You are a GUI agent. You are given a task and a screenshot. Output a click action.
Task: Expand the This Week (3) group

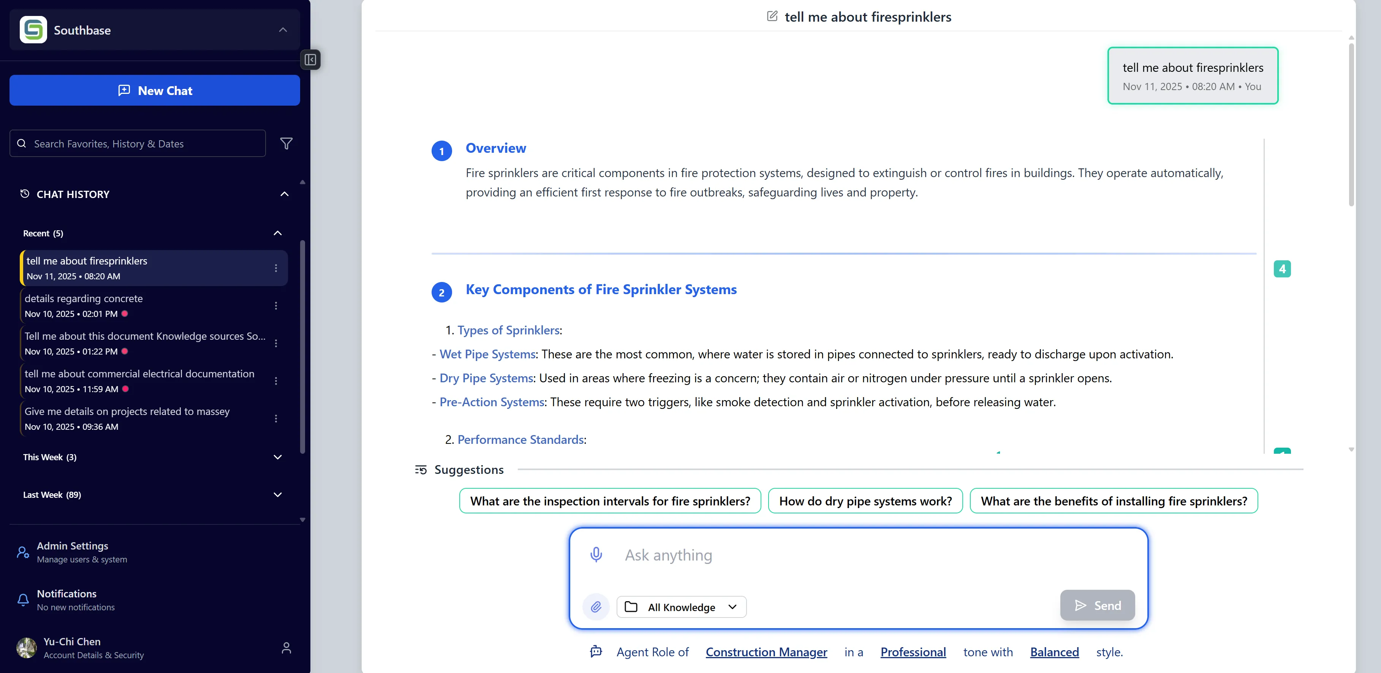278,457
